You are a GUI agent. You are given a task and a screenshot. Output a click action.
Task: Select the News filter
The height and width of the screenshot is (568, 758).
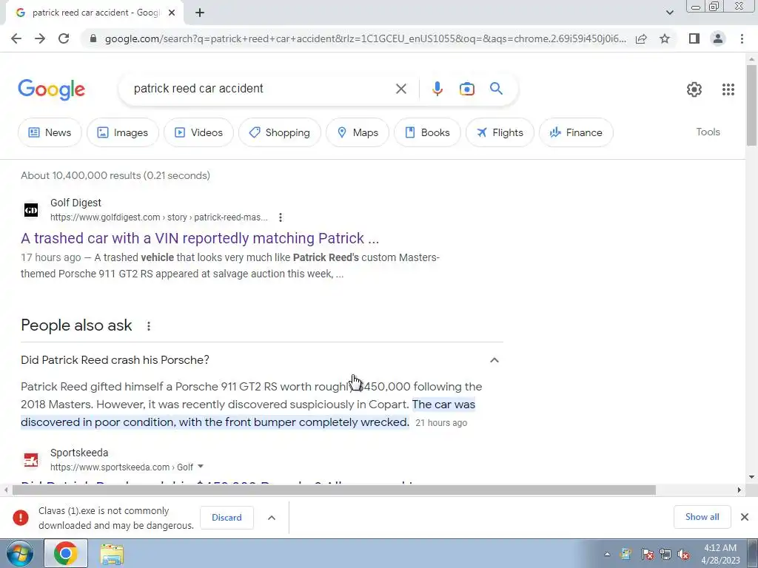(50, 132)
